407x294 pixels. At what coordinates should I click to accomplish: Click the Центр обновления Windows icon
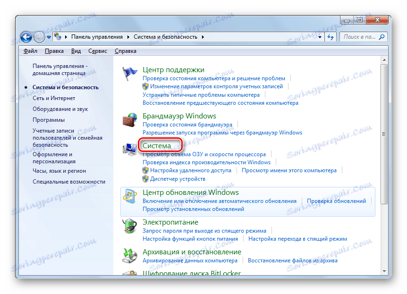click(x=129, y=196)
